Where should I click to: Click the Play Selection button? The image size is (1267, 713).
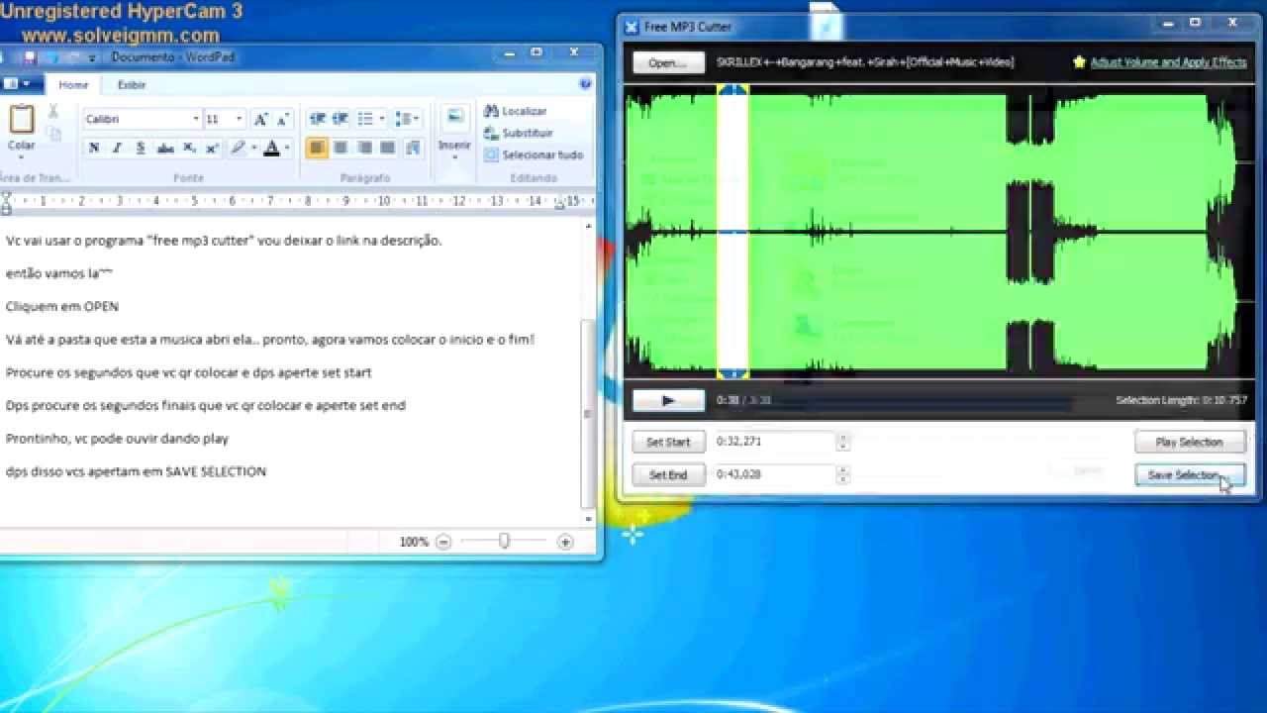(1189, 442)
